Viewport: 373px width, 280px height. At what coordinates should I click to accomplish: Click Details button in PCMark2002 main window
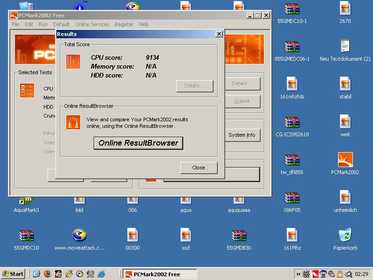242,84
